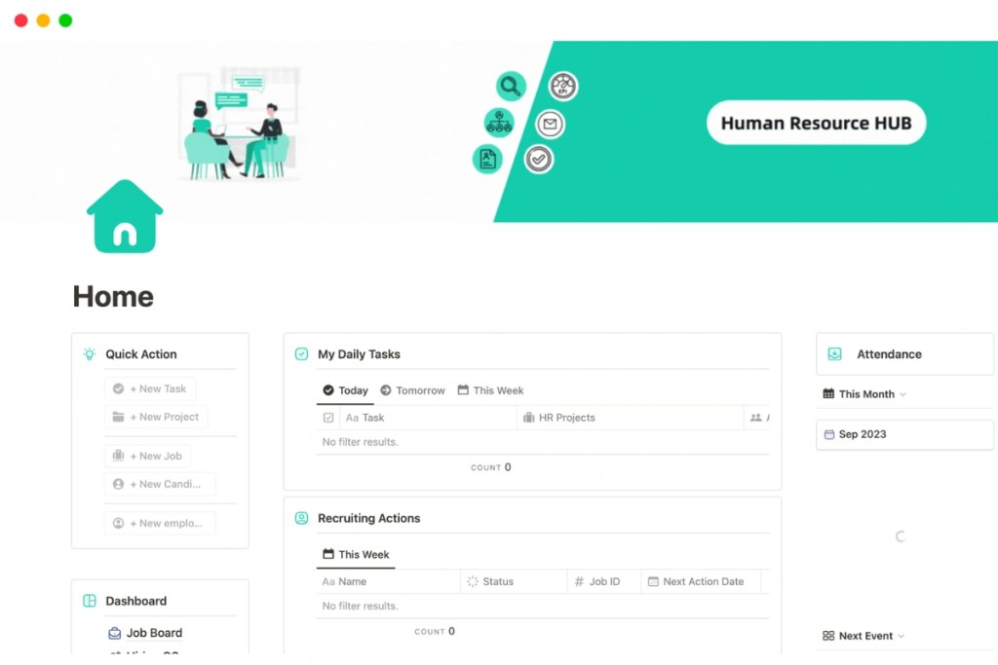998x665 pixels.
Task: Click the Human Resource HUB title pill
Action: pos(816,123)
